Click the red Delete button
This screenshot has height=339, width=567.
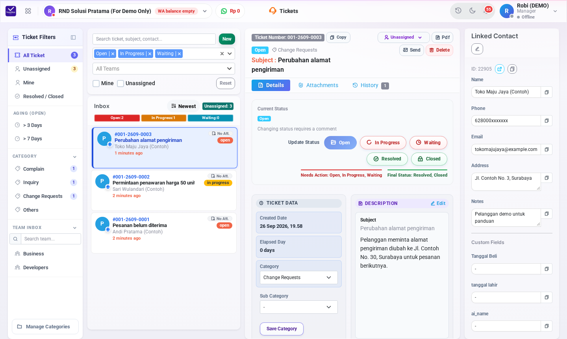(x=439, y=50)
